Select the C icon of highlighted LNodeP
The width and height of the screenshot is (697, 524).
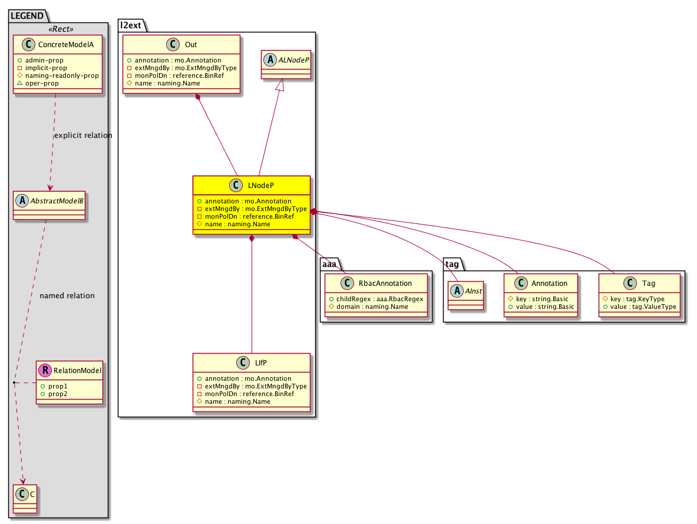click(236, 186)
